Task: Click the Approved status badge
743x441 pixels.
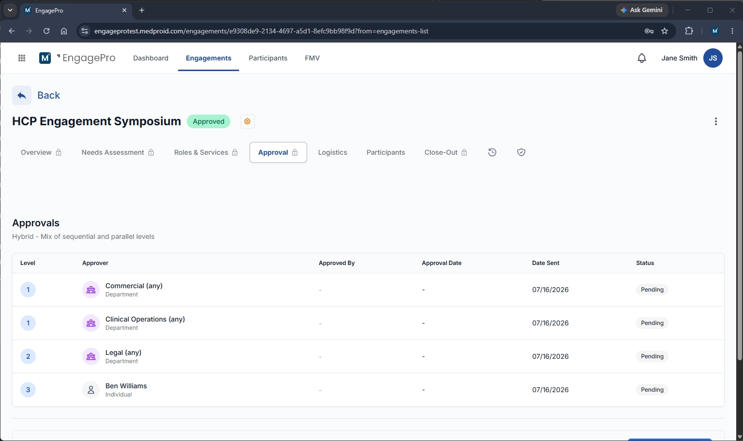Action: pyautogui.click(x=209, y=121)
